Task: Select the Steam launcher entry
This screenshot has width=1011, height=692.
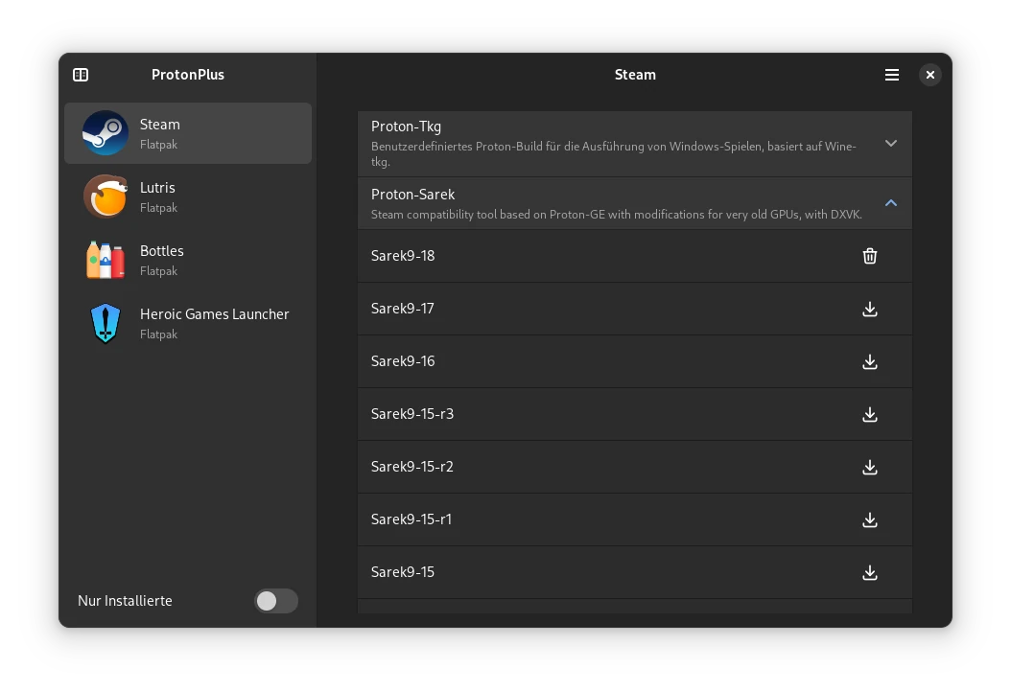Action: pyautogui.click(x=188, y=133)
